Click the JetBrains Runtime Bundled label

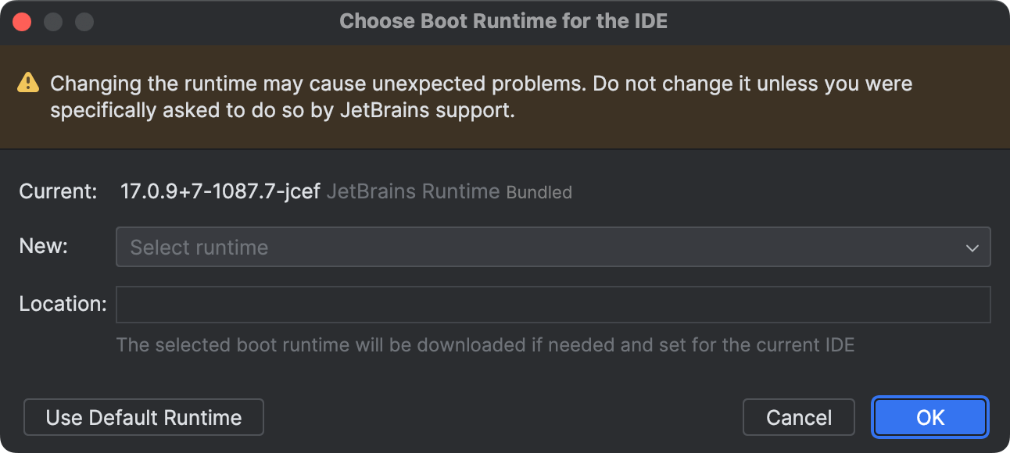click(449, 191)
